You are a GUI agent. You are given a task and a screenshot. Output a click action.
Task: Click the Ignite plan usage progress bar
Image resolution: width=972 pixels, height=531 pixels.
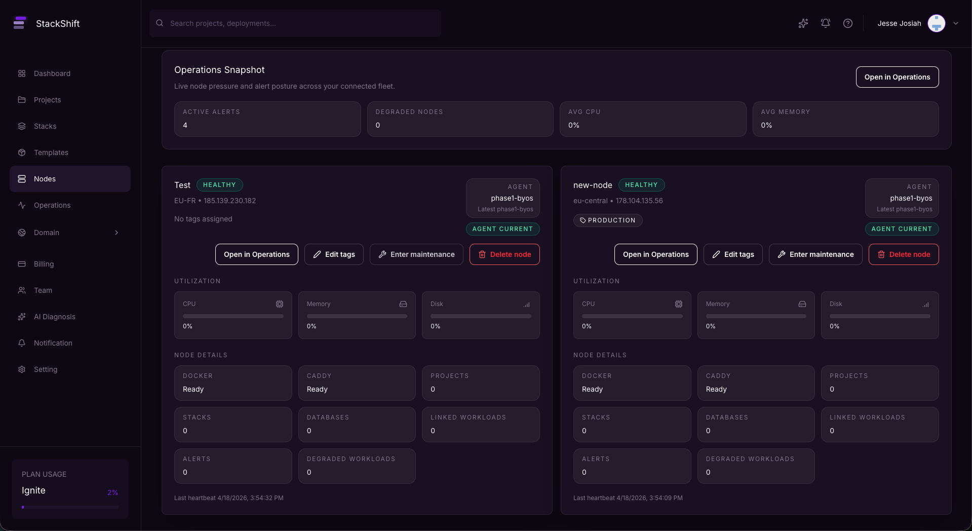coord(70,507)
